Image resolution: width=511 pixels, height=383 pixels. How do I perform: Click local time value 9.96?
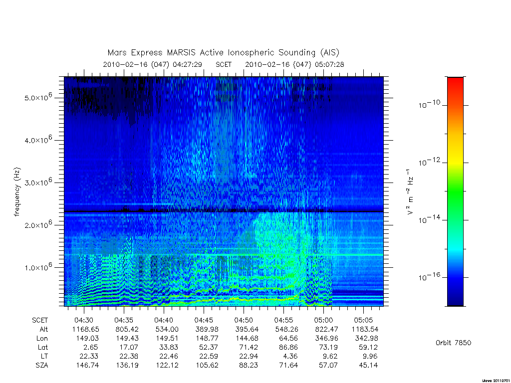pyautogui.click(x=370, y=356)
